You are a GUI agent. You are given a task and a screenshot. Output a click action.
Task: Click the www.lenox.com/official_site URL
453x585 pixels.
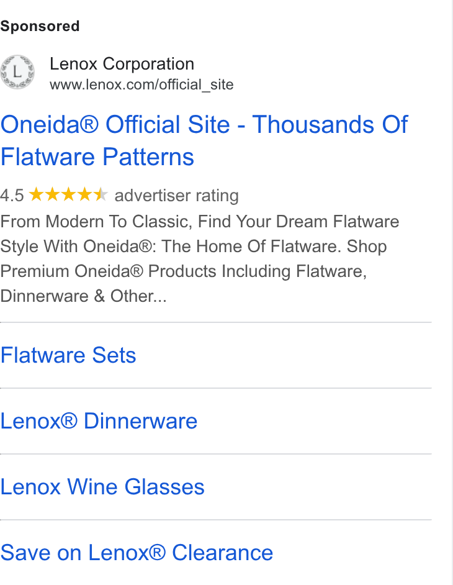pyautogui.click(x=141, y=84)
